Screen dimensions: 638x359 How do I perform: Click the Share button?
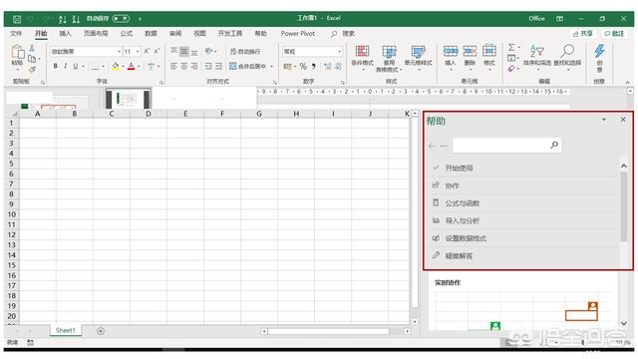coord(582,33)
